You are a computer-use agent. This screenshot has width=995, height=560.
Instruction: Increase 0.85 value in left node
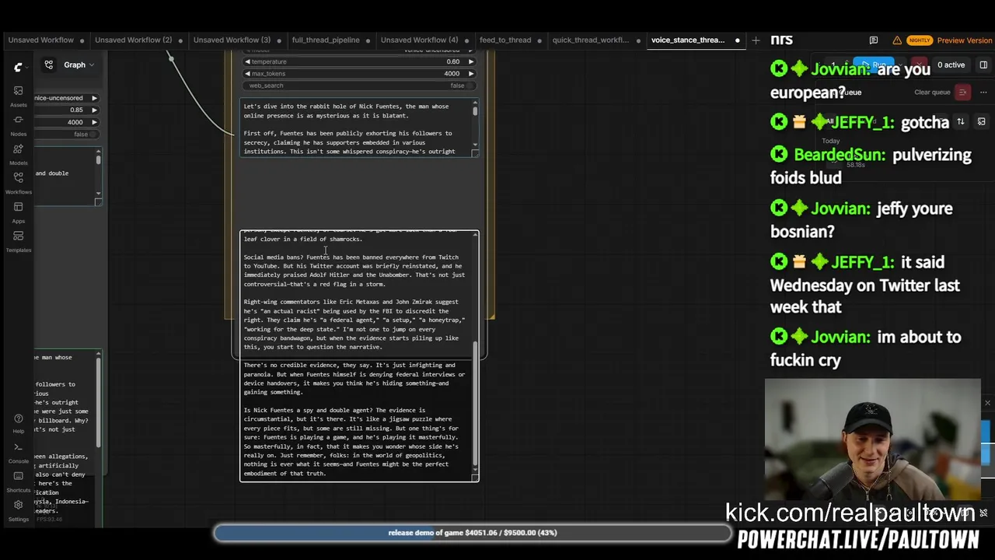click(94, 110)
